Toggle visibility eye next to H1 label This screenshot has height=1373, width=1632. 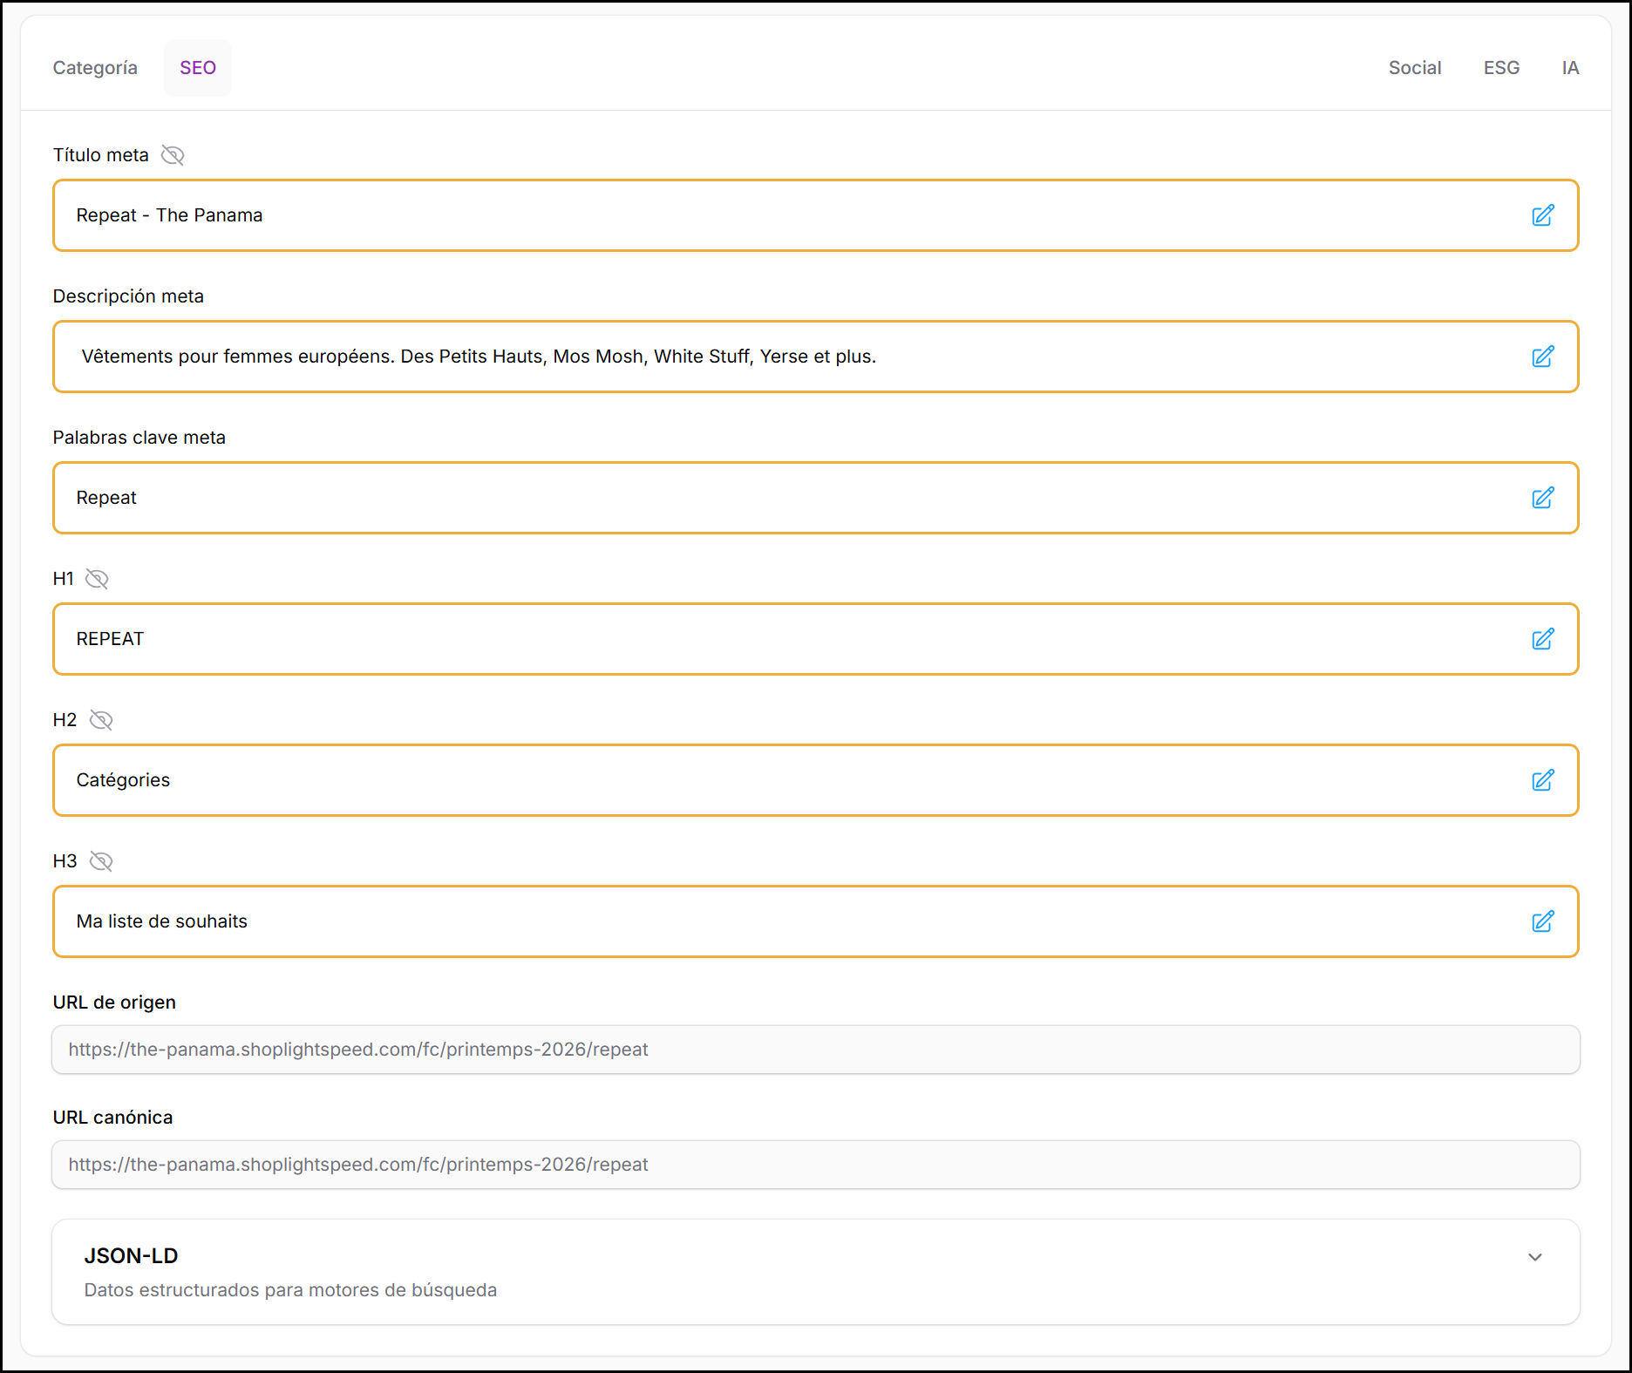tap(97, 579)
